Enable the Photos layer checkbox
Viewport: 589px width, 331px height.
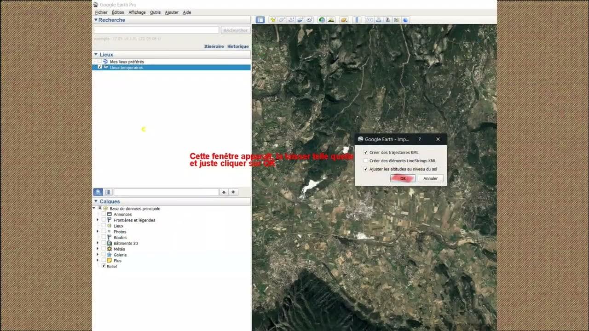click(104, 232)
